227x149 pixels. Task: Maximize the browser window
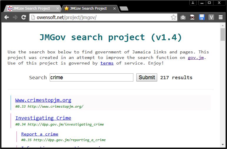click(209, 3)
